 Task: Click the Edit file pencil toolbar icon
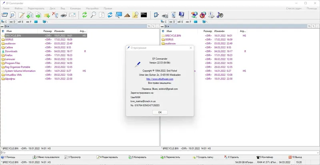point(21,15)
